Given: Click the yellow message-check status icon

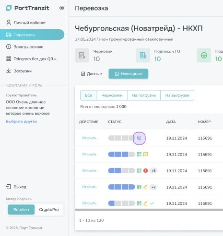Looking at the screenshot, I should point(145,154).
